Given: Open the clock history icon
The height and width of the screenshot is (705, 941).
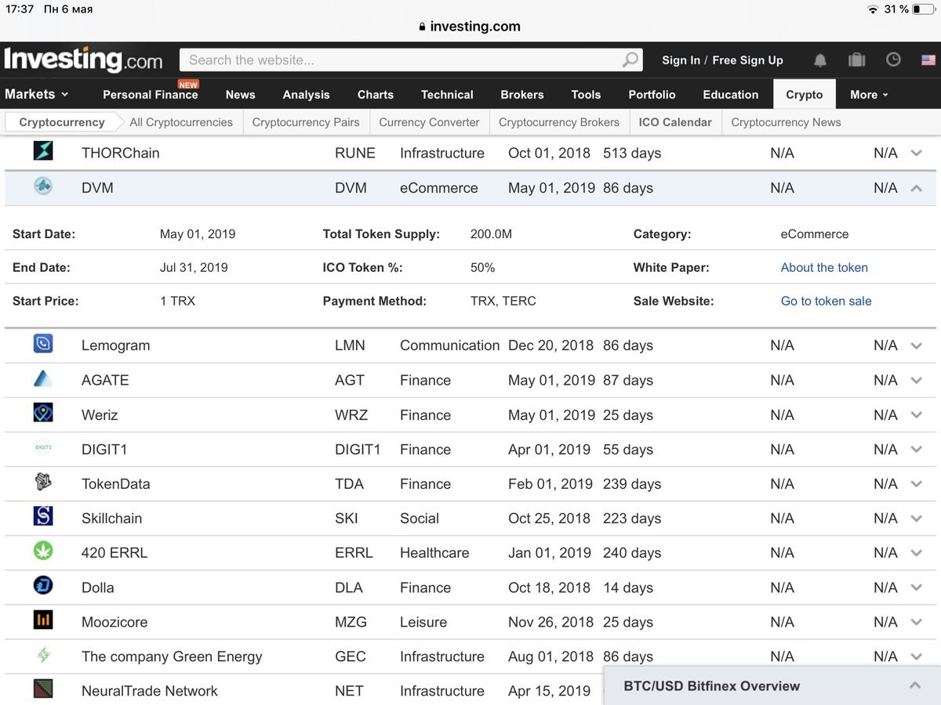Looking at the screenshot, I should click(x=893, y=60).
